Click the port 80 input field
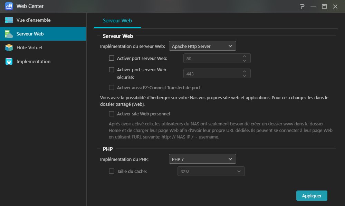Screen dimensions: 345x206 212,59
